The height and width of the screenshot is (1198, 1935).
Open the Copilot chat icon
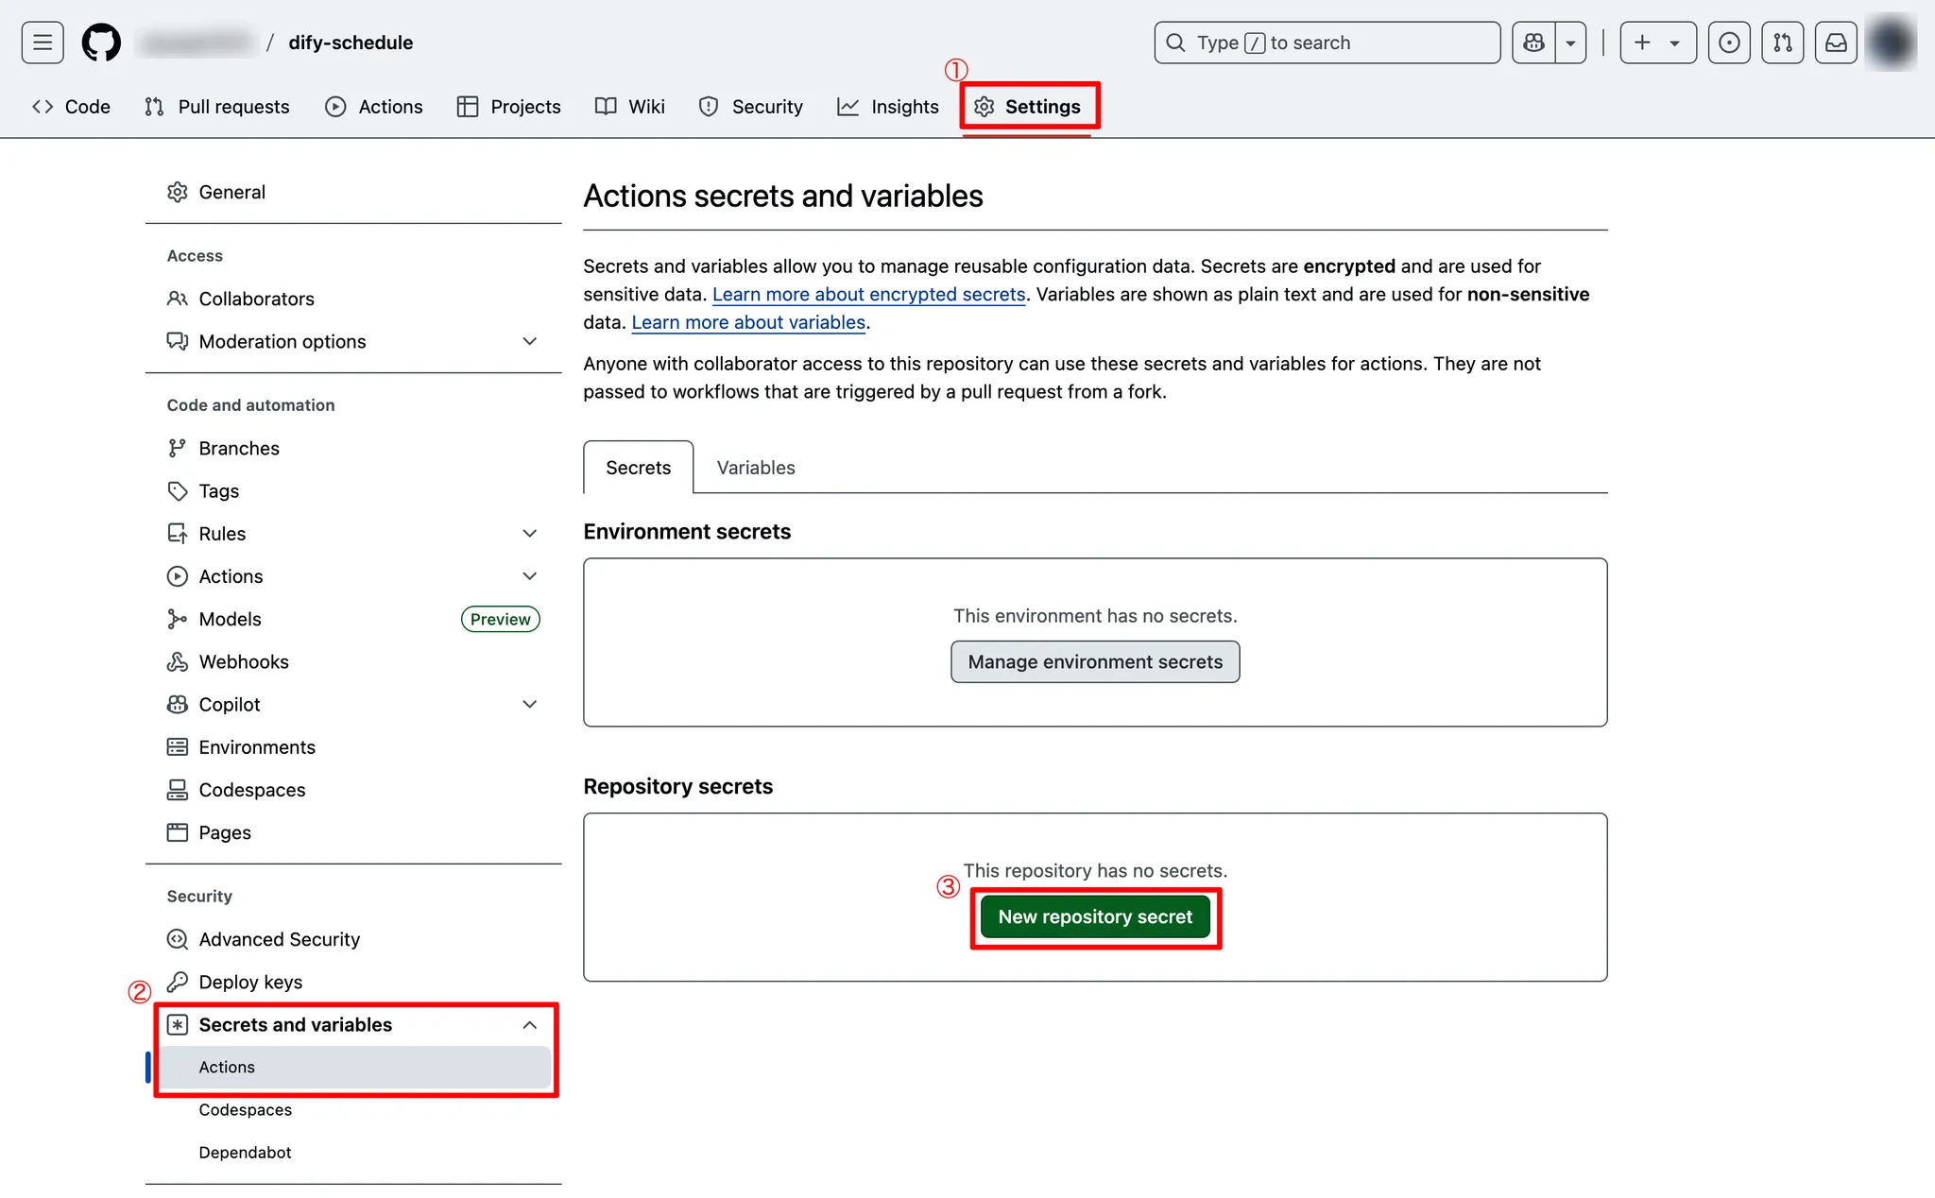click(1533, 43)
